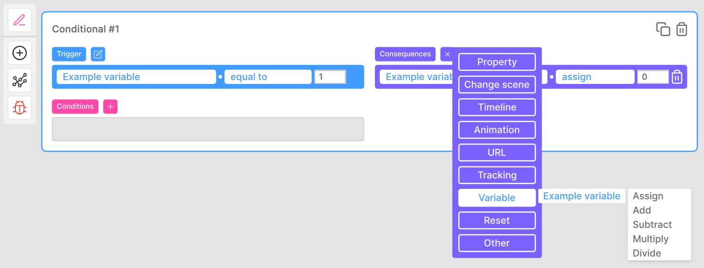This screenshot has height=268, width=704.
Task: Click the red debug bug icon
Action: (x=20, y=108)
